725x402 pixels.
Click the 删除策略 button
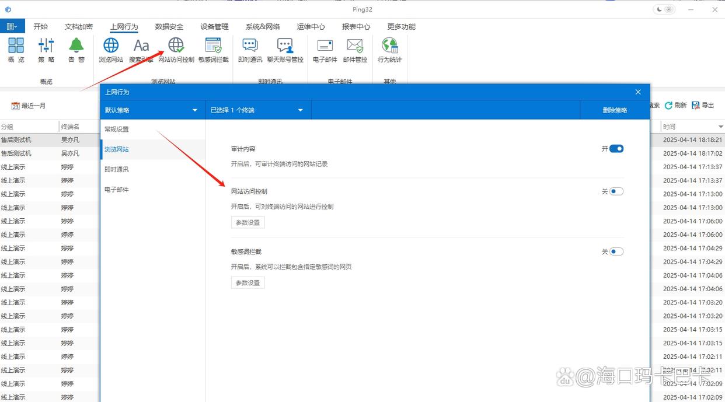coord(615,110)
